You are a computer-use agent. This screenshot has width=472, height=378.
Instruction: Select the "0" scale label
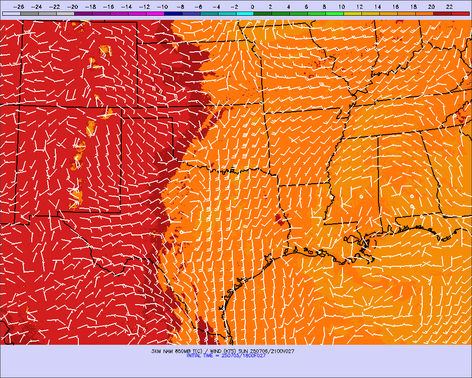252,7
